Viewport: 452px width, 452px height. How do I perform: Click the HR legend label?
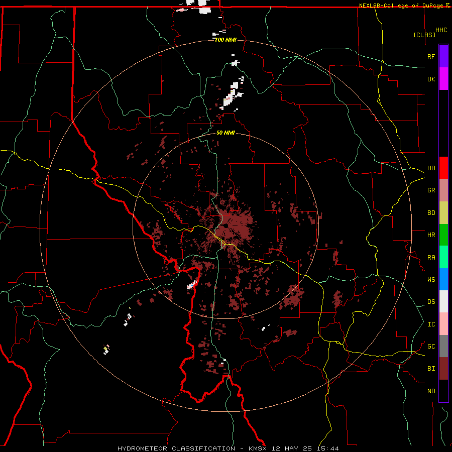pyautogui.click(x=431, y=235)
